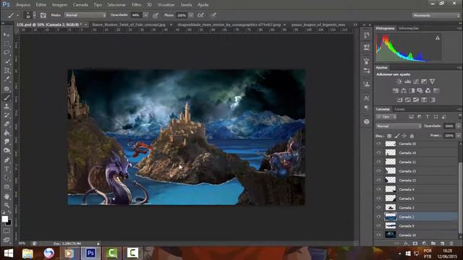
Task: Open the layer style fx menu
Action: 407,243
